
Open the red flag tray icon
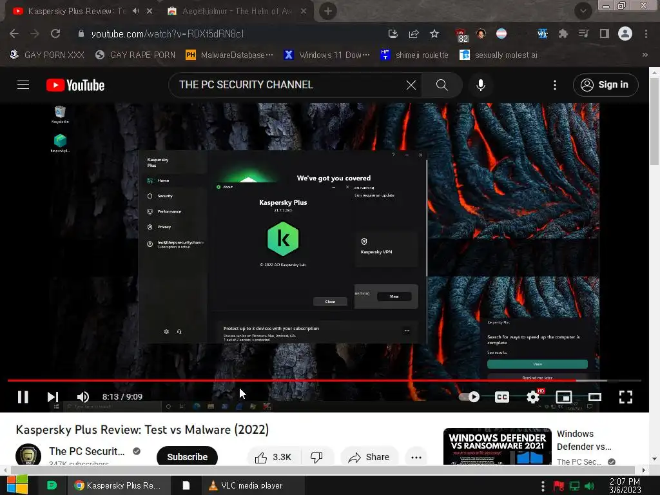559,486
